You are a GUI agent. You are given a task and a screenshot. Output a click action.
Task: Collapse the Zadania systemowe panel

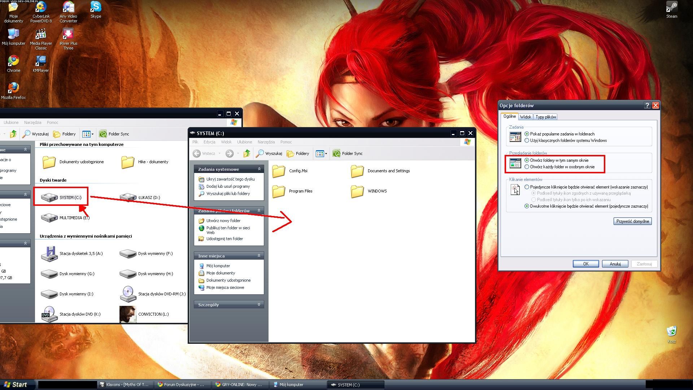(259, 169)
